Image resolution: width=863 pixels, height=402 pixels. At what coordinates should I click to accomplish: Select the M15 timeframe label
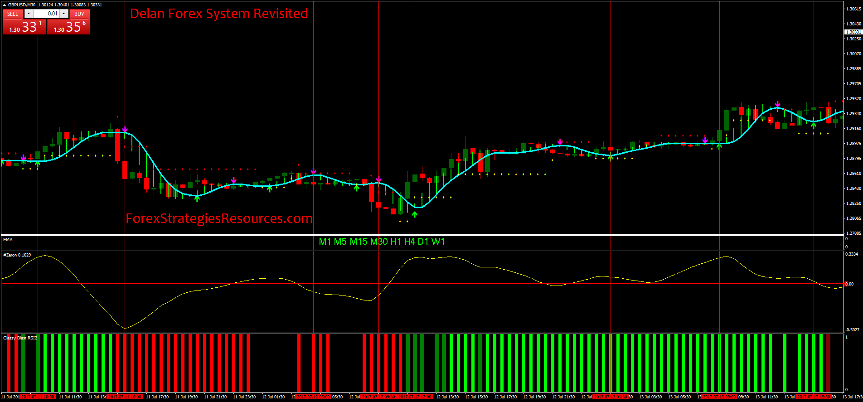(359, 242)
